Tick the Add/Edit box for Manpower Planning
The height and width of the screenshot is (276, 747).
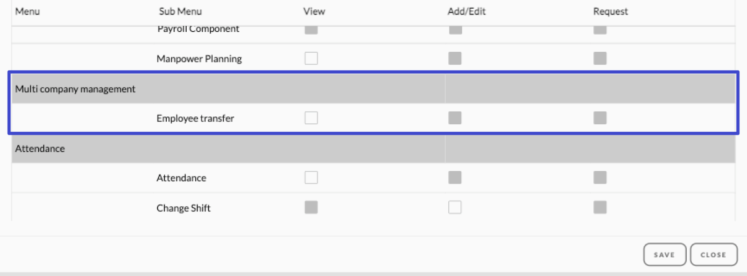(x=455, y=58)
